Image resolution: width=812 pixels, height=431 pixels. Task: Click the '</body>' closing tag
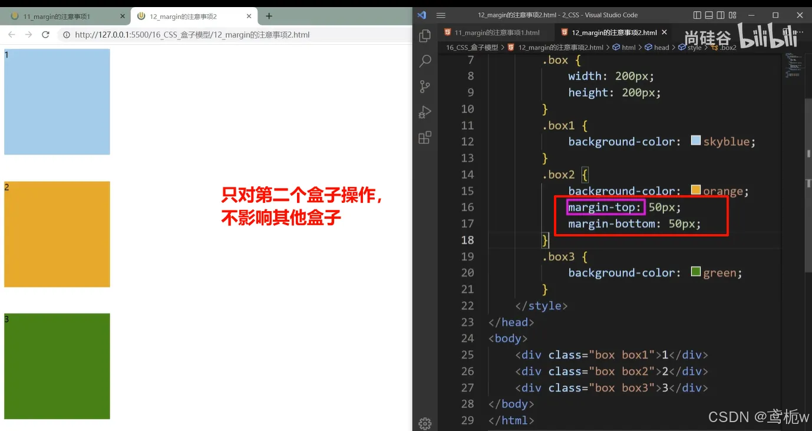[x=511, y=404]
